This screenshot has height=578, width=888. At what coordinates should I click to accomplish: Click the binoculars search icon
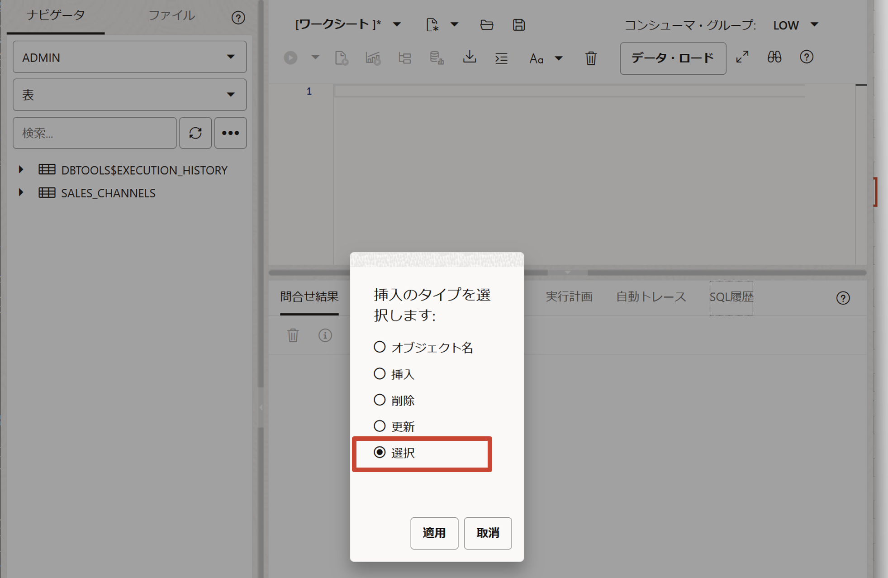coord(774,57)
